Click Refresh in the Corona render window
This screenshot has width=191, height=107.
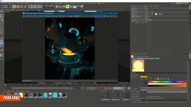point(48,16)
